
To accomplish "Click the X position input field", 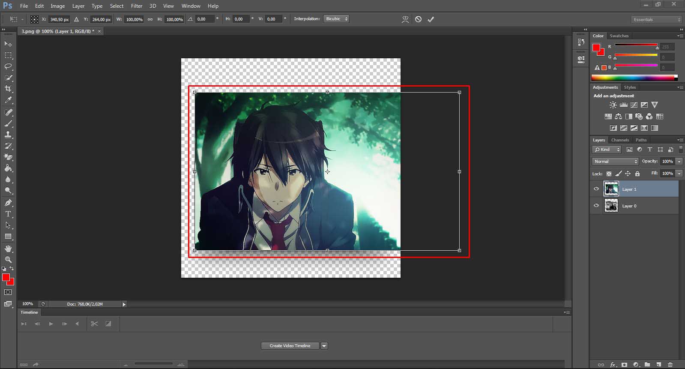I will pos(59,19).
